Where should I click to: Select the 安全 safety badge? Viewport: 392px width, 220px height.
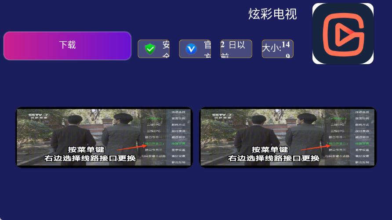153,49
